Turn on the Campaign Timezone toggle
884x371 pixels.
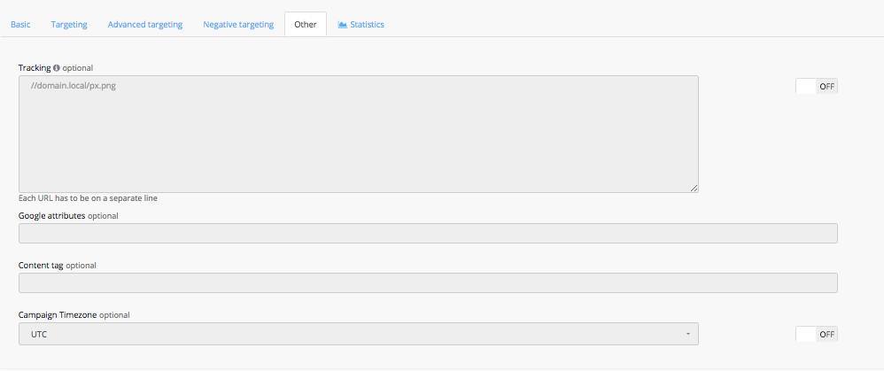(816, 334)
